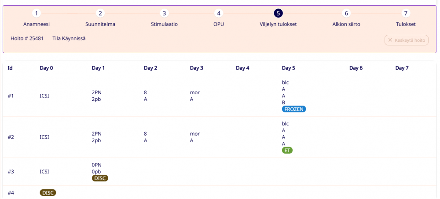The image size is (440, 199).
Task: Click the Day 7 column header
Action: pos(402,68)
